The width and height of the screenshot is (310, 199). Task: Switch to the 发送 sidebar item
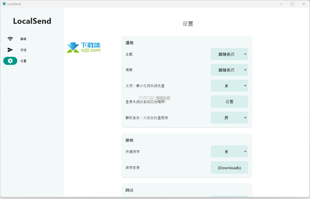[23, 50]
